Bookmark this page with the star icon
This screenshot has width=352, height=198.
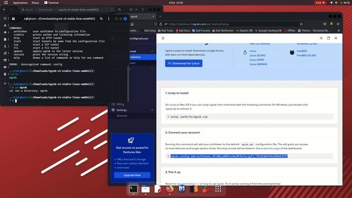point(301,24)
